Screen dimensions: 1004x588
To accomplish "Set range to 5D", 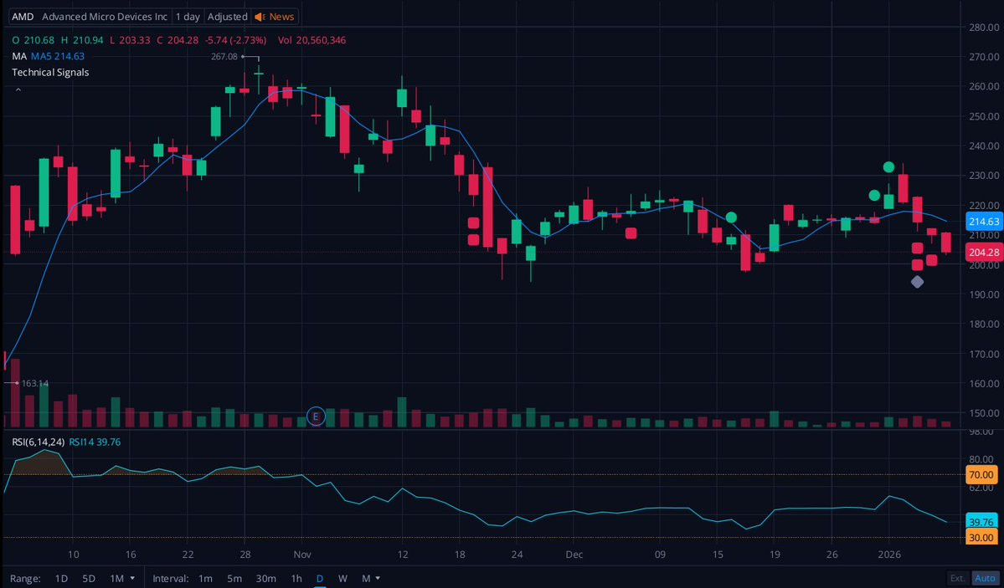I will pos(89,579).
